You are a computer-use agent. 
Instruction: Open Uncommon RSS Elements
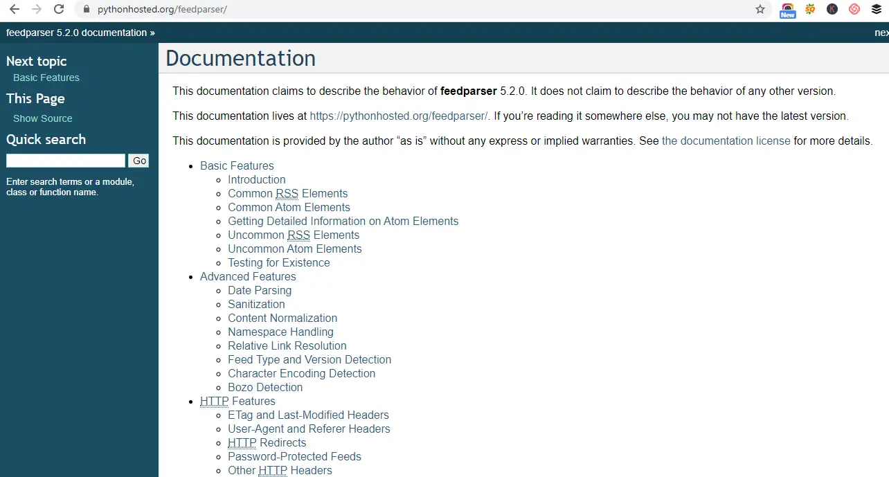click(294, 235)
